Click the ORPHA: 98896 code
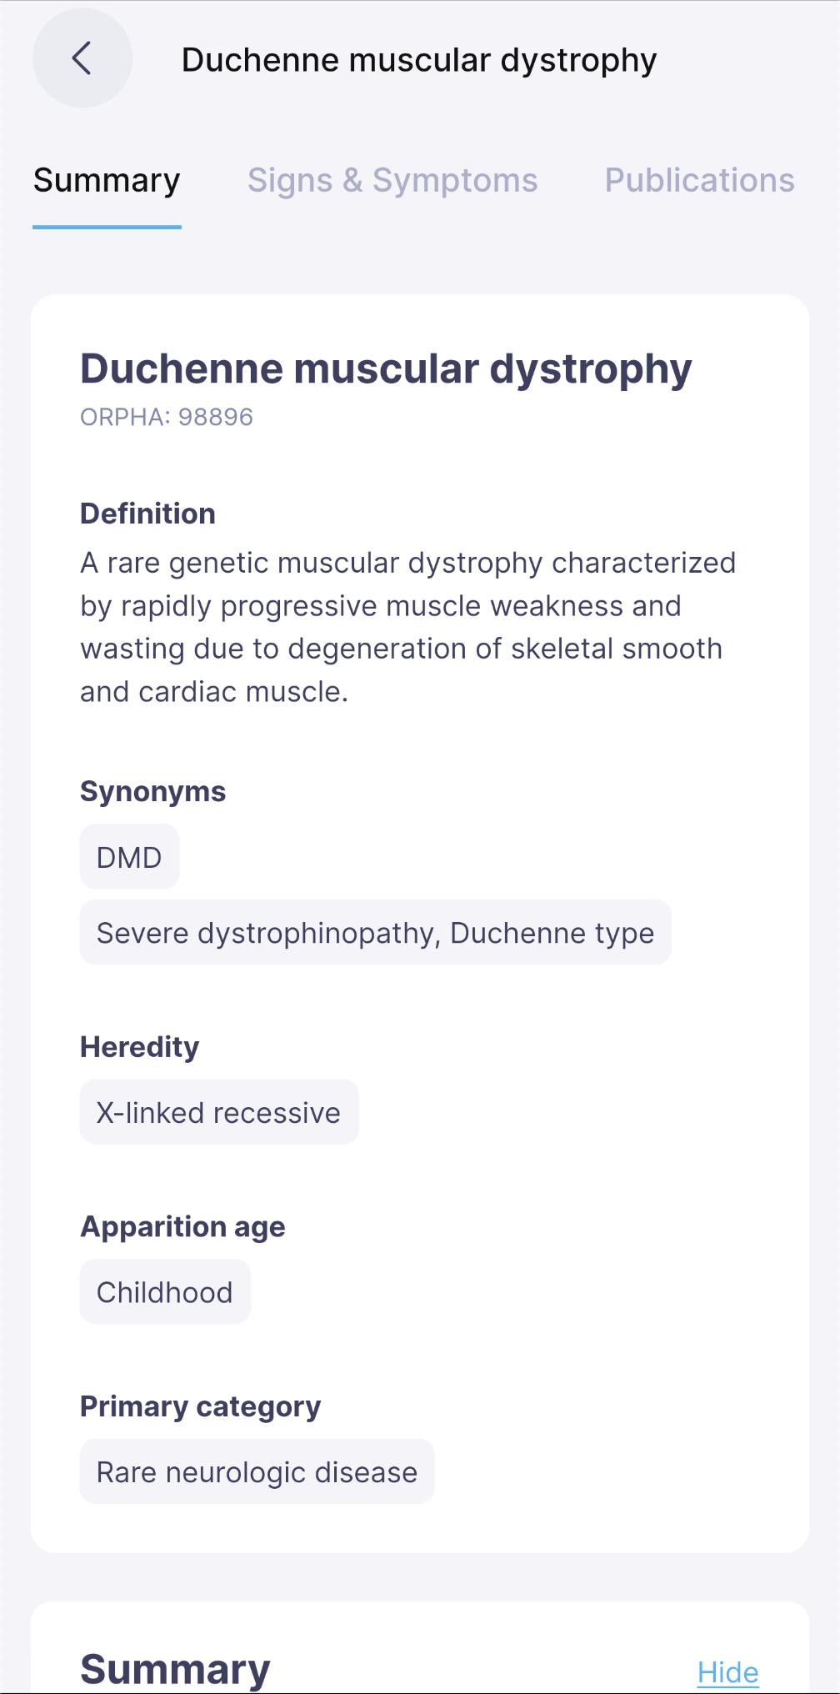This screenshot has height=1694, width=840. coord(167,417)
